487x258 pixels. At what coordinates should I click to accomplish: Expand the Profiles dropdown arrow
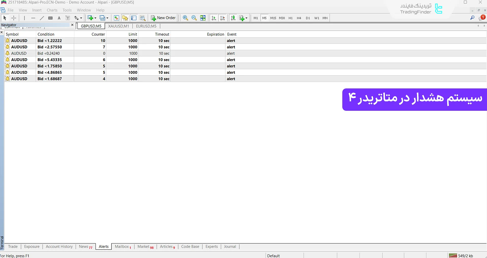coord(107,18)
